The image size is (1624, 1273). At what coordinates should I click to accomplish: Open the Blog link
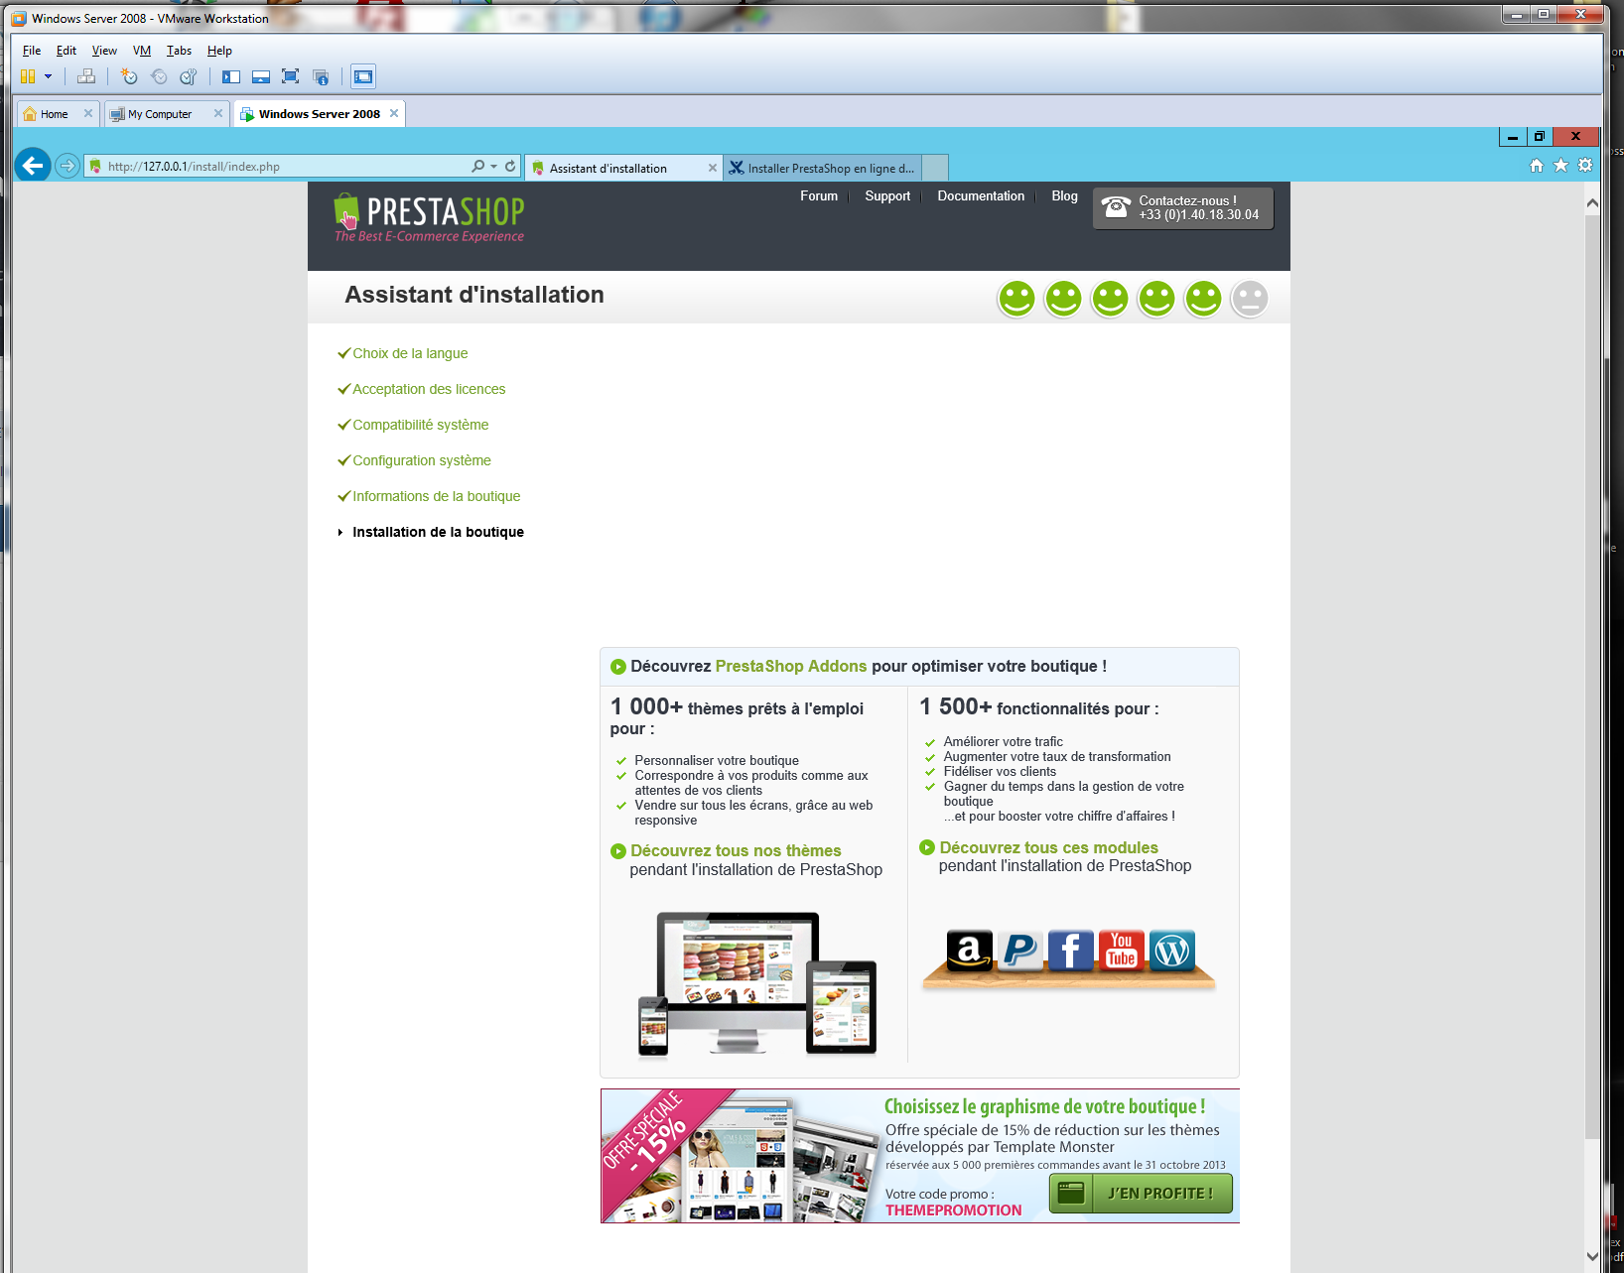[1064, 196]
